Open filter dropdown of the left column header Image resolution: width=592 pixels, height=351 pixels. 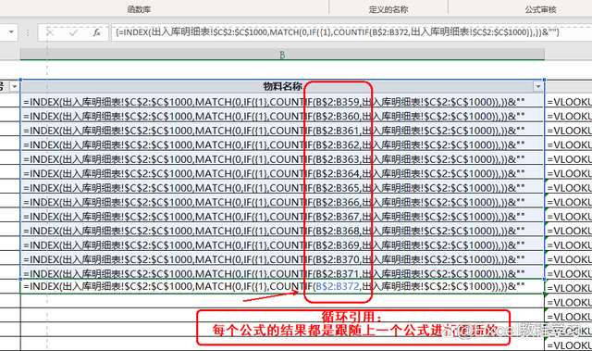point(15,87)
